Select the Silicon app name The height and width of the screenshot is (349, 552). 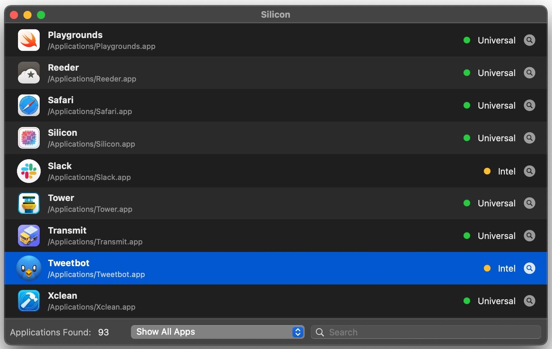[62, 133]
